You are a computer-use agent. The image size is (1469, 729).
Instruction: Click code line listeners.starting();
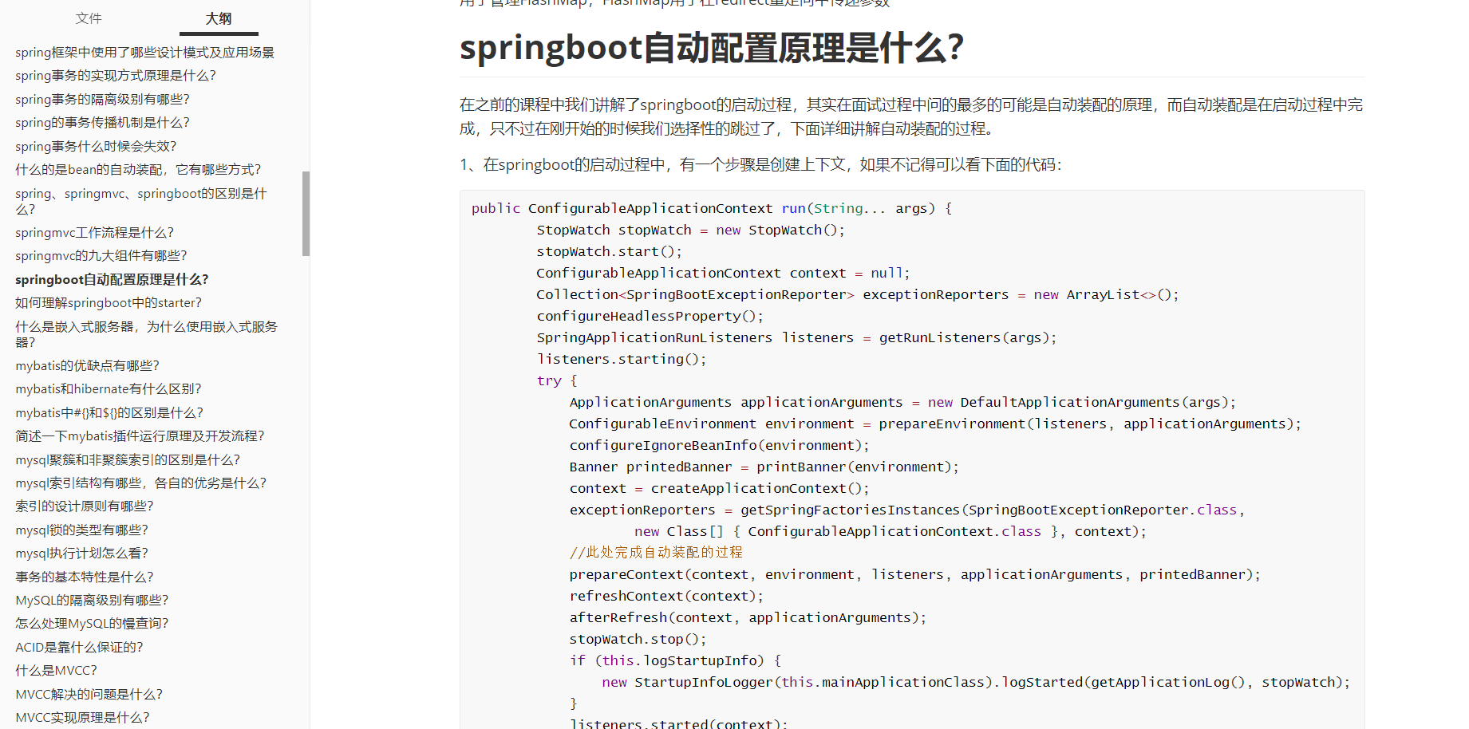click(621, 359)
